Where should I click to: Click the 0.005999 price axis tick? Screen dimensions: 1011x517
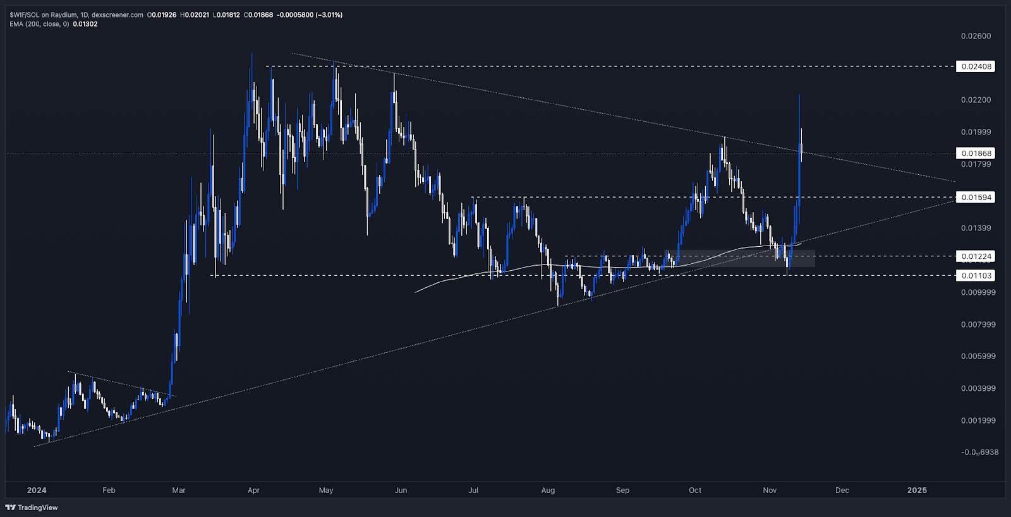[x=978, y=356]
